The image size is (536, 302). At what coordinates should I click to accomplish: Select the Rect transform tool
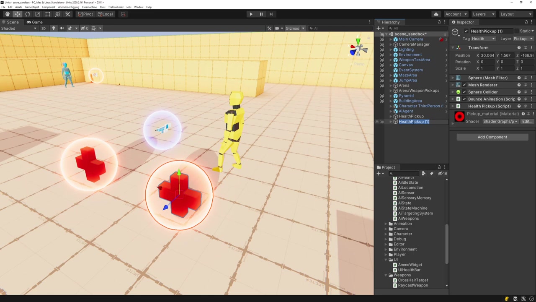point(48,14)
